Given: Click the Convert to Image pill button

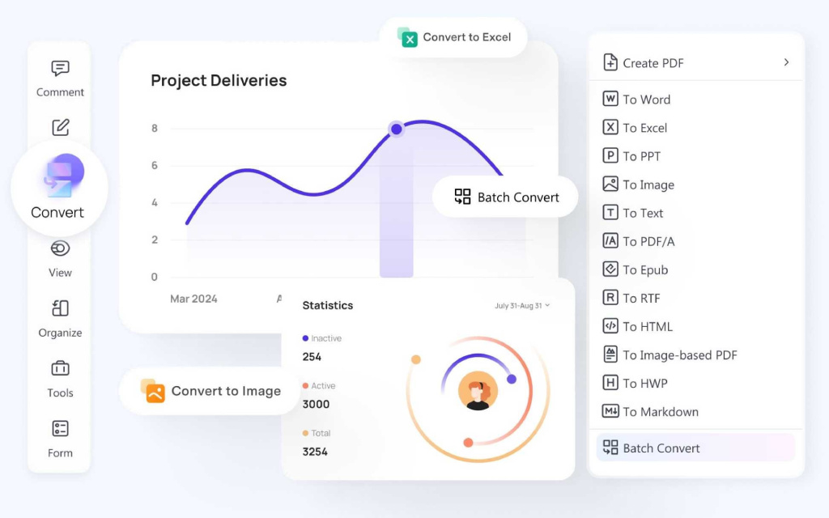Looking at the screenshot, I should (x=210, y=391).
